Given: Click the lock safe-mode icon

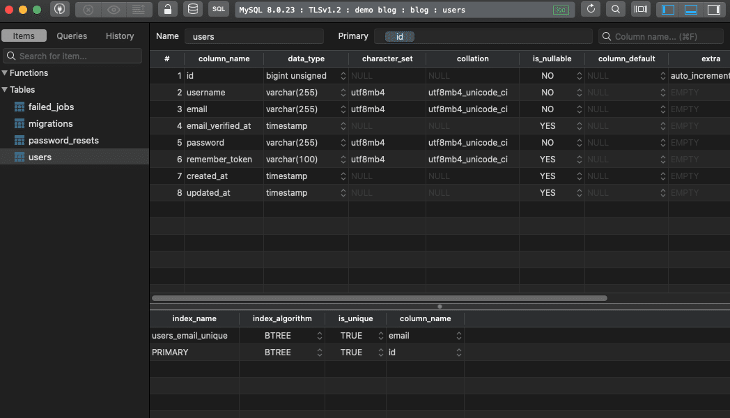Looking at the screenshot, I should [168, 9].
